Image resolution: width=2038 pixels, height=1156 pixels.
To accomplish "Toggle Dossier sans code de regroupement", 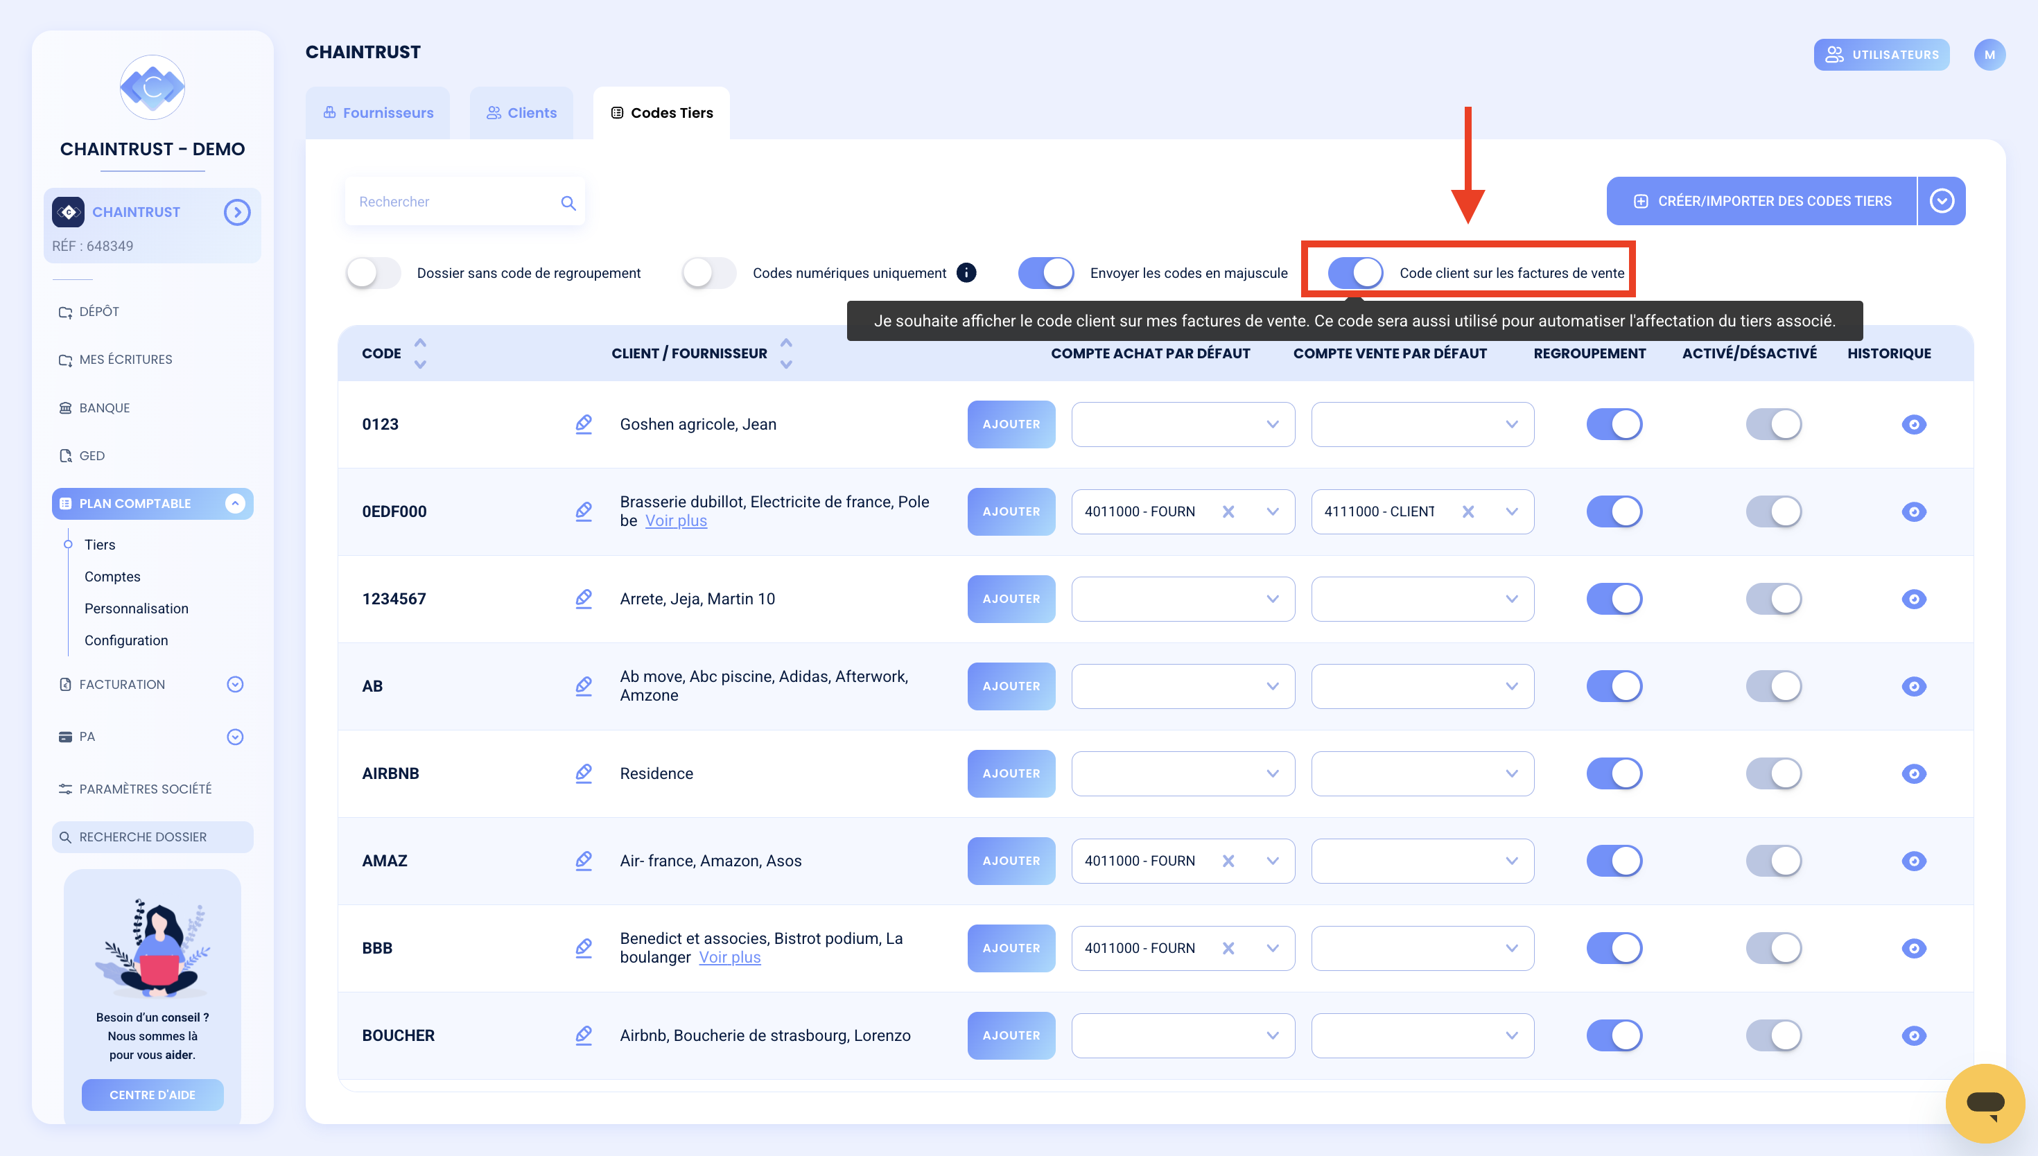I will [373, 272].
